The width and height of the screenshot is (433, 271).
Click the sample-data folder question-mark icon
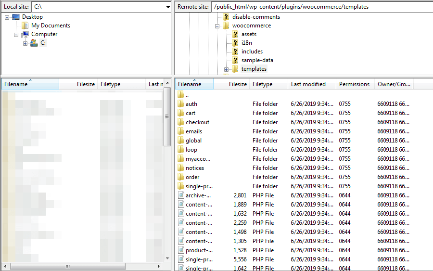click(235, 60)
